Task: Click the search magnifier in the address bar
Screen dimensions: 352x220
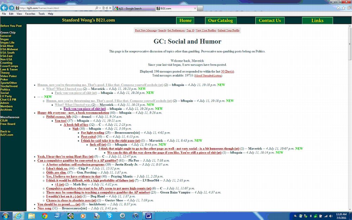Action: (96, 8)
